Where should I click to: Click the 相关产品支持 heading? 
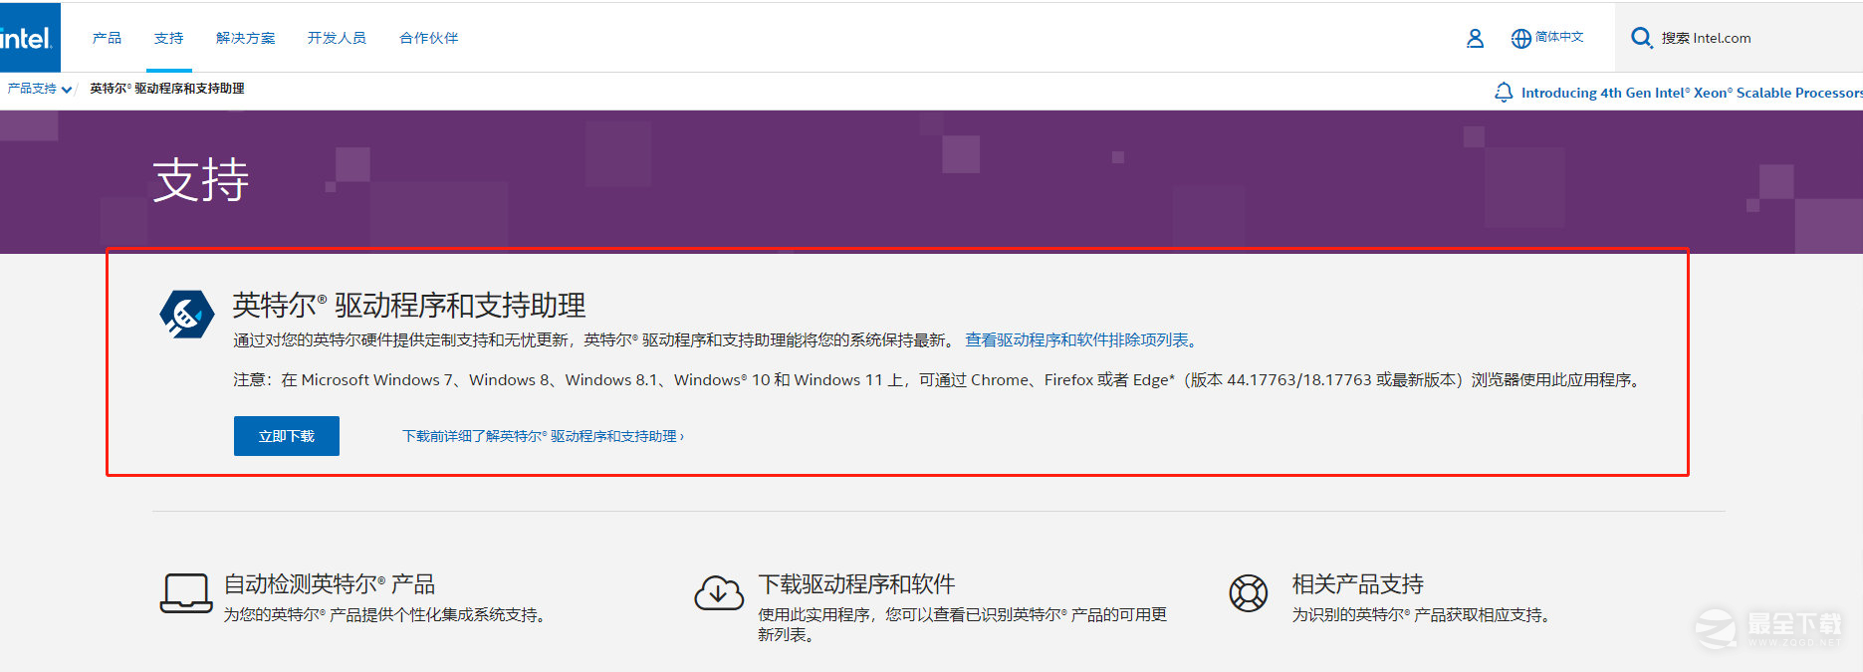point(1358,584)
